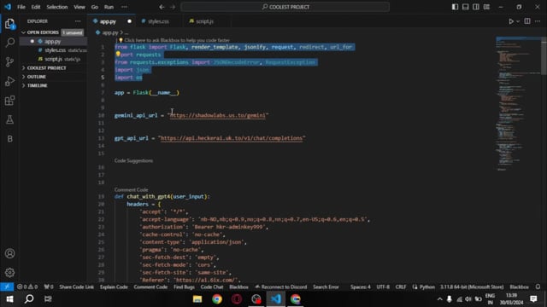The height and width of the screenshot is (307, 547).
Task: Open the Explorer view in activity bar
Action: coord(9,24)
